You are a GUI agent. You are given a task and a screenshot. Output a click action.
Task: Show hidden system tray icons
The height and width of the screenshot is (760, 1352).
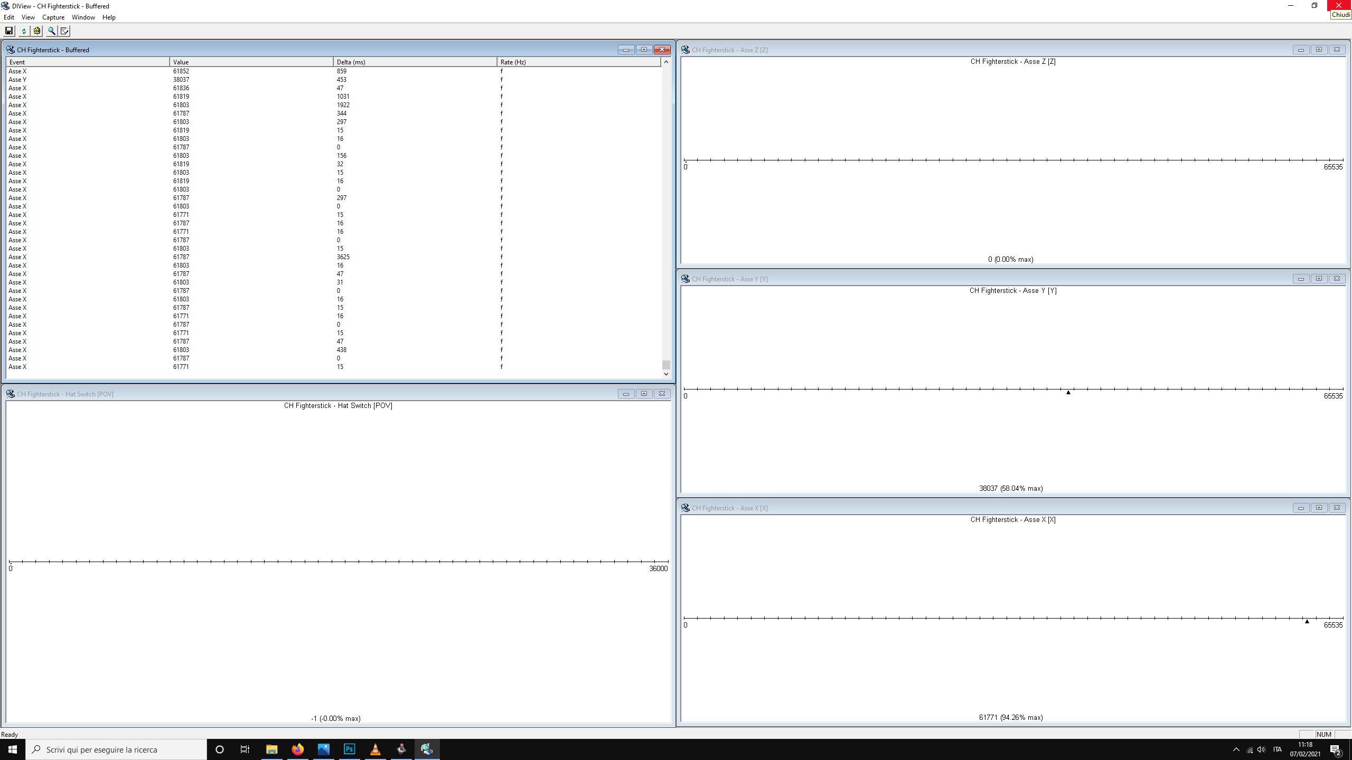tap(1236, 749)
